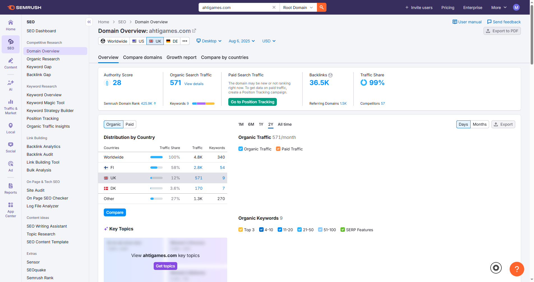
Task: Open the Key Topics blurred preview
Action: [165, 260]
